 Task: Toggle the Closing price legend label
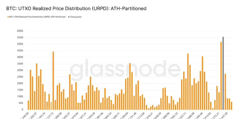coord(75,17)
